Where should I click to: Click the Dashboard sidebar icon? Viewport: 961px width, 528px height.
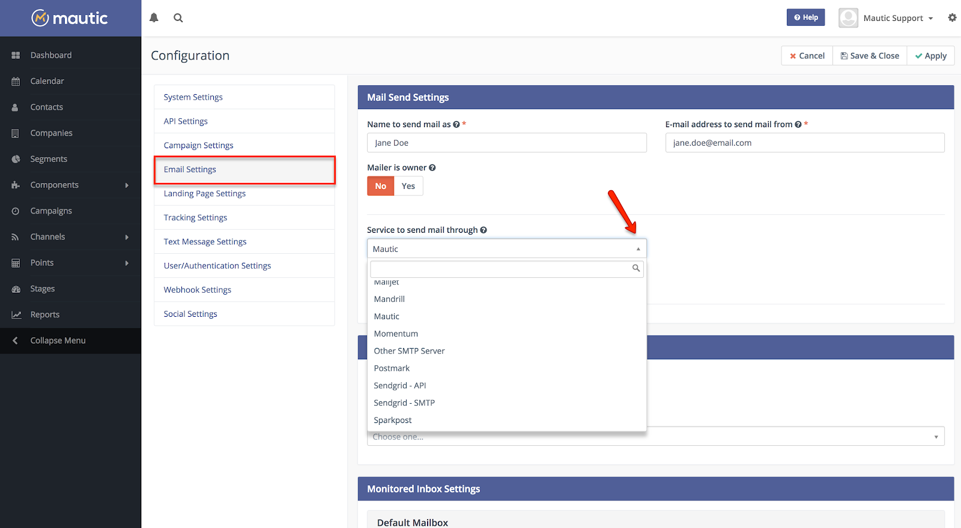(16, 55)
